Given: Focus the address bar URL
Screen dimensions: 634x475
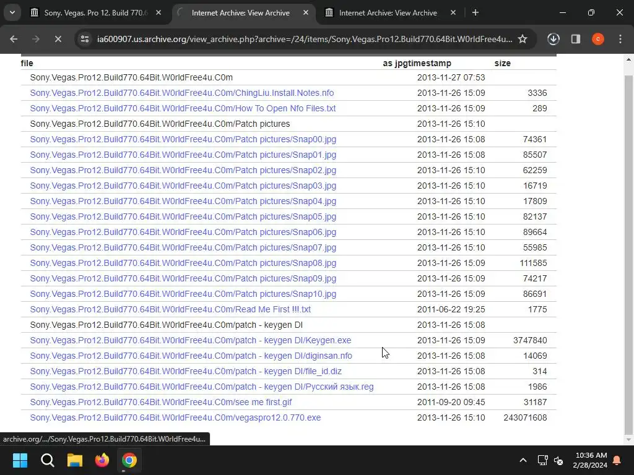Looking at the screenshot, I should 305,39.
